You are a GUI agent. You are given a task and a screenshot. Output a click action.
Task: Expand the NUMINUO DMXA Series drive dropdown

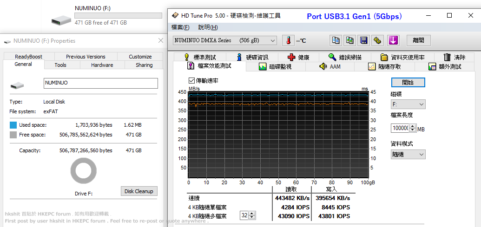pos(225,40)
